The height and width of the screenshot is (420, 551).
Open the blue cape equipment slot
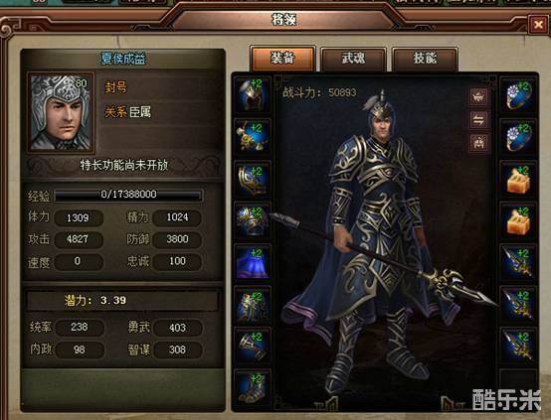(x=253, y=262)
